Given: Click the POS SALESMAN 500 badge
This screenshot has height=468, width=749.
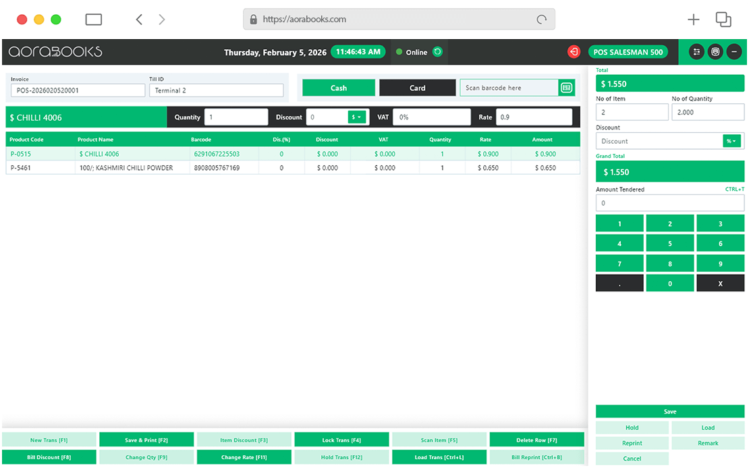Looking at the screenshot, I should 628,52.
